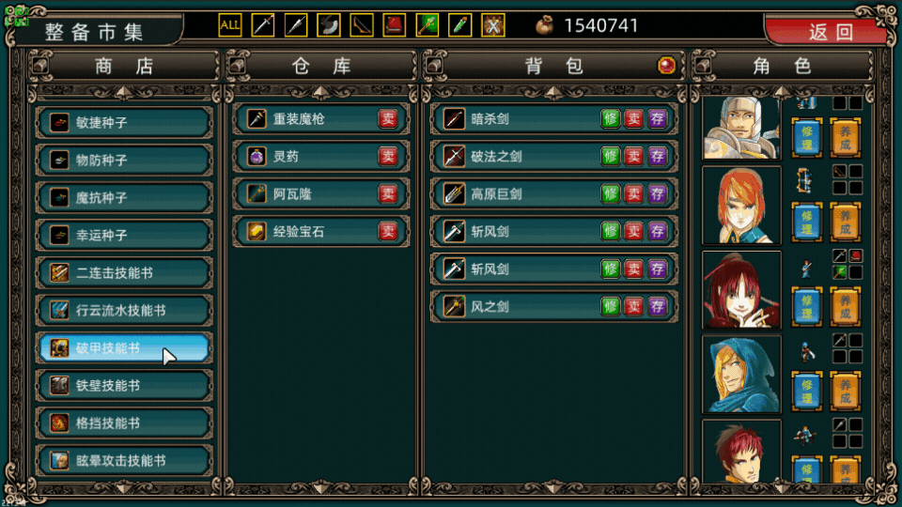Open the 背包 panel header

pyautogui.click(x=553, y=66)
